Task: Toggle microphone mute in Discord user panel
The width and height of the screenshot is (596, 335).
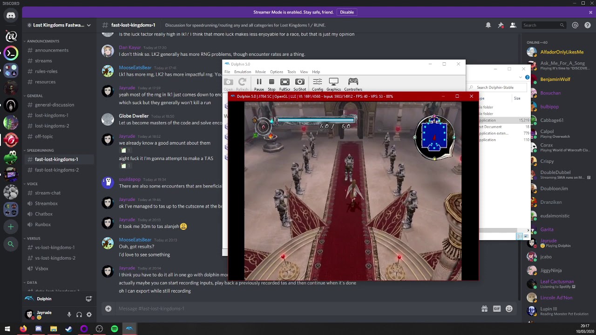Action: 69,315
